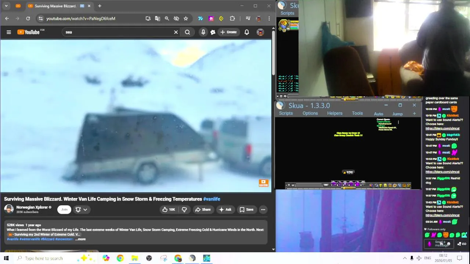
Task: Open the translate page icon in address bar
Action: (158, 18)
